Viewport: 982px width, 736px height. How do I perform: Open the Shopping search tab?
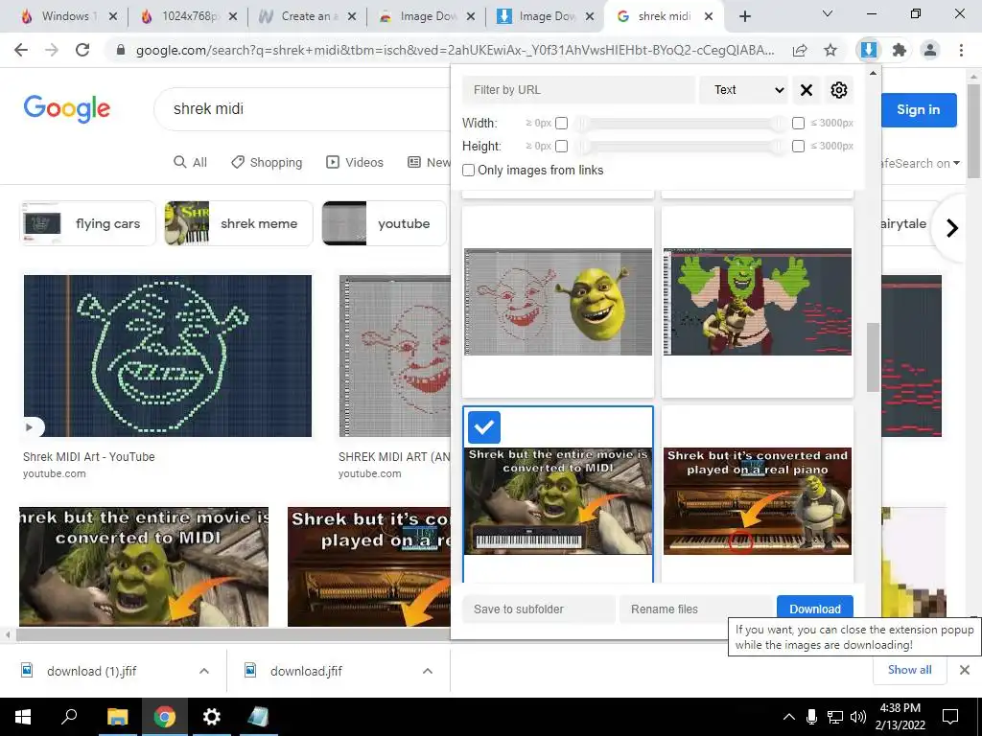[x=267, y=163]
